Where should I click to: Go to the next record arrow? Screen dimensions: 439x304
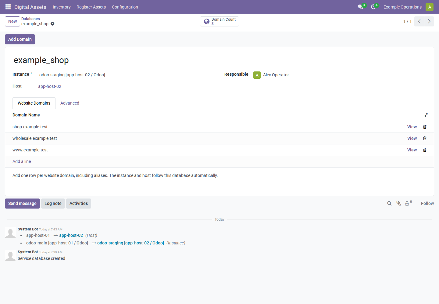(429, 21)
